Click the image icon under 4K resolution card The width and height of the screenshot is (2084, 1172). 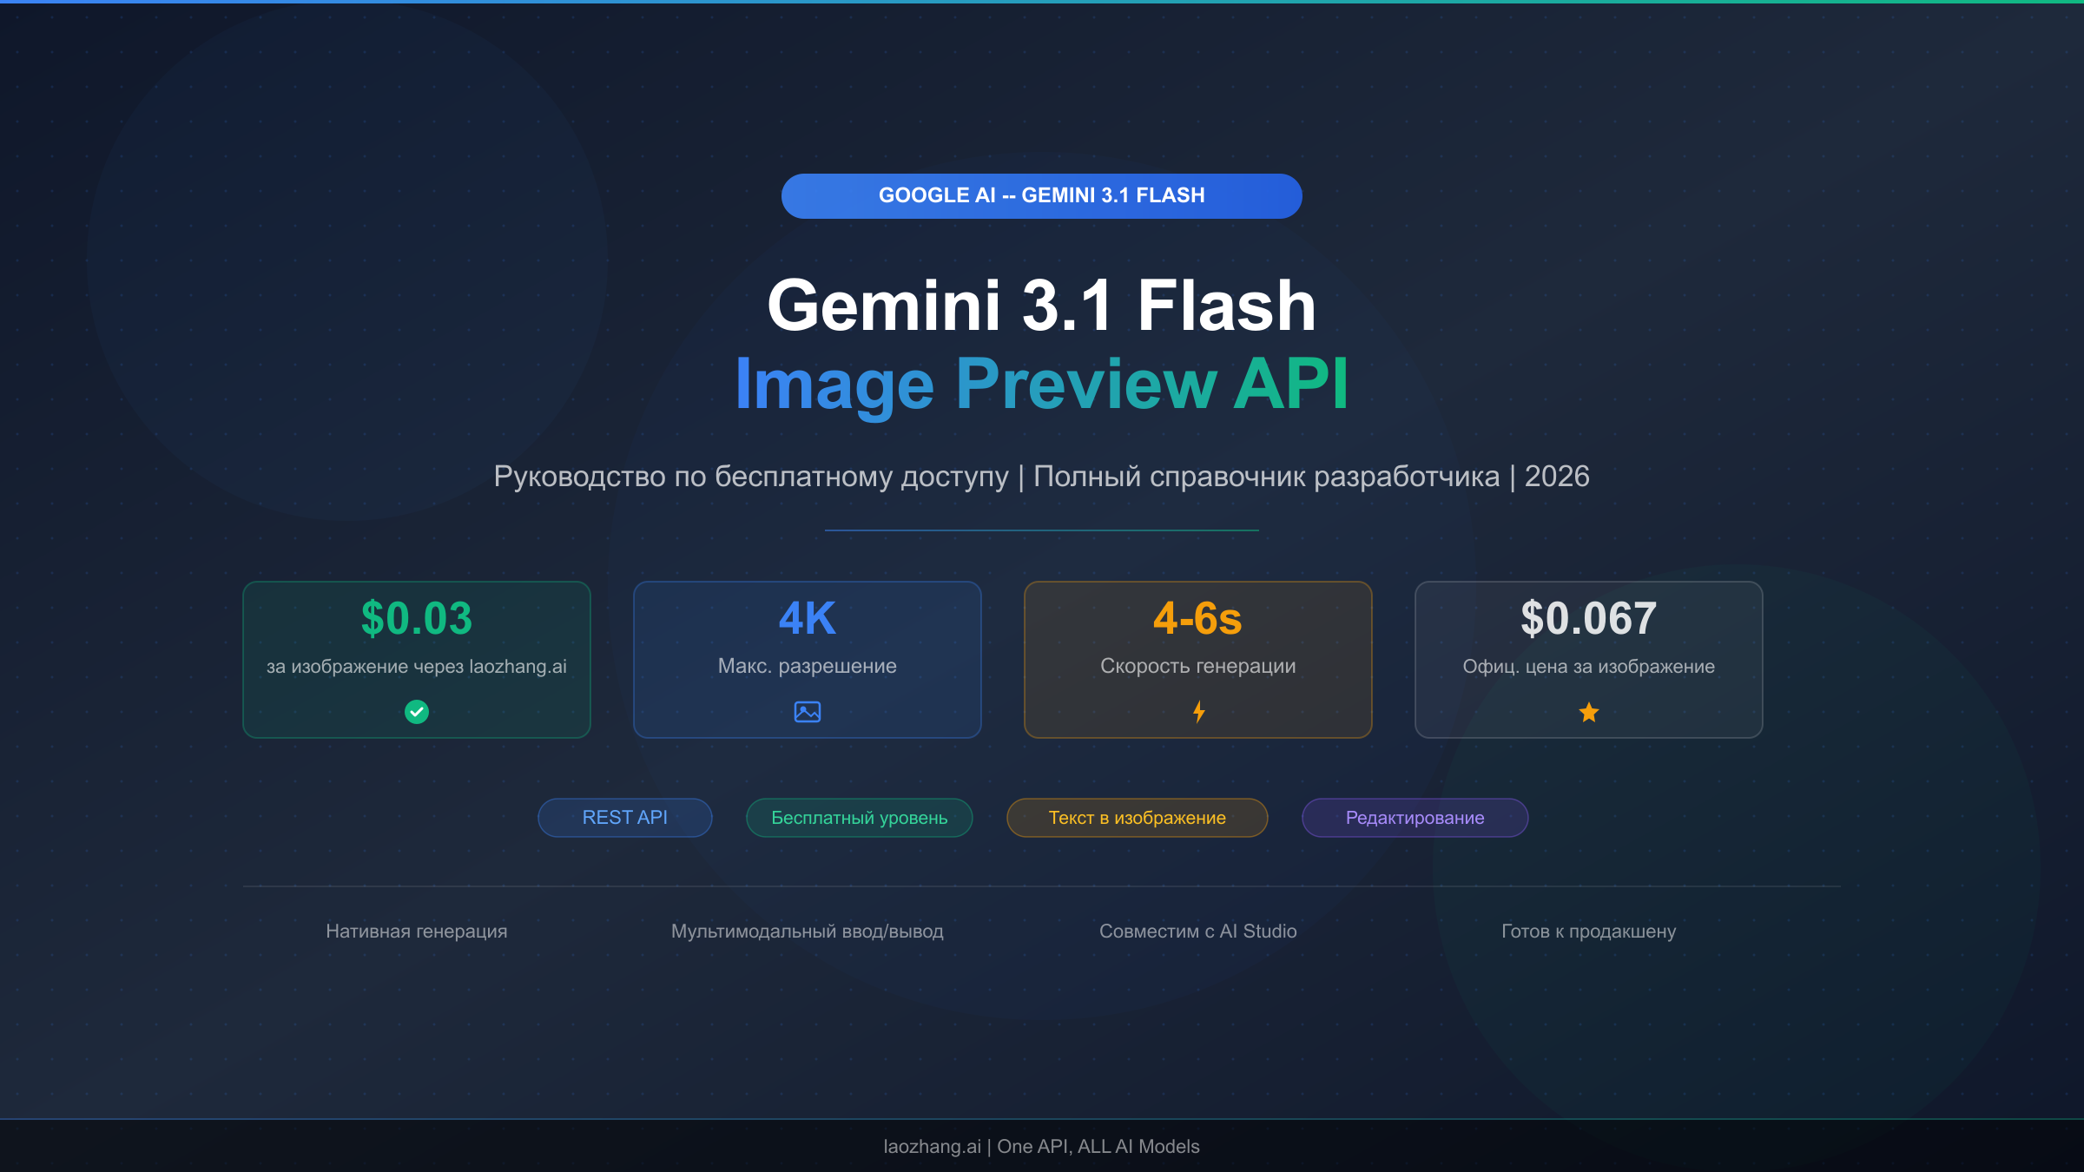coord(808,710)
